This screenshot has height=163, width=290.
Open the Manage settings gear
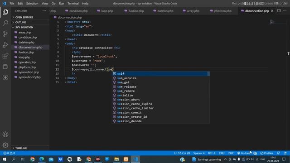click(x=5, y=145)
